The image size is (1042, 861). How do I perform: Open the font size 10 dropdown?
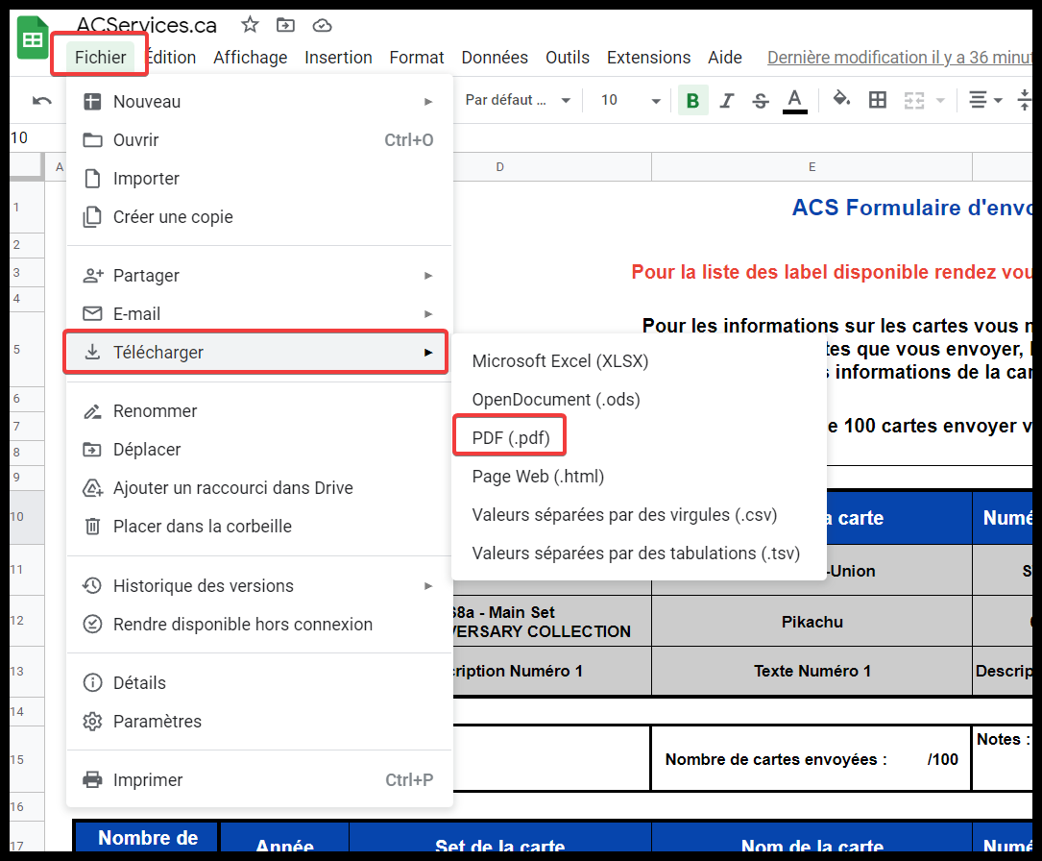point(630,100)
